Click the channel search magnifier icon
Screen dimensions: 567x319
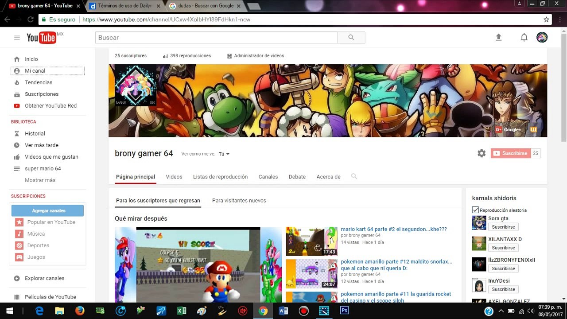coord(354,176)
